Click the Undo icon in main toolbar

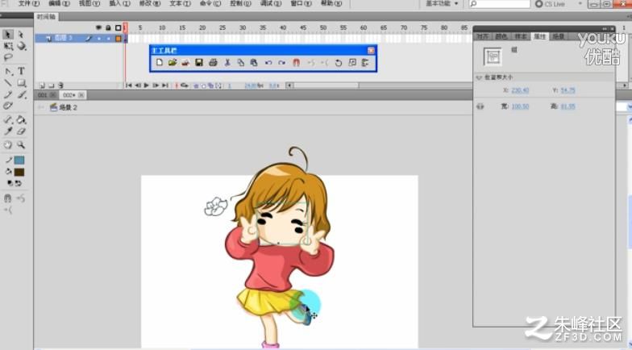pos(268,63)
